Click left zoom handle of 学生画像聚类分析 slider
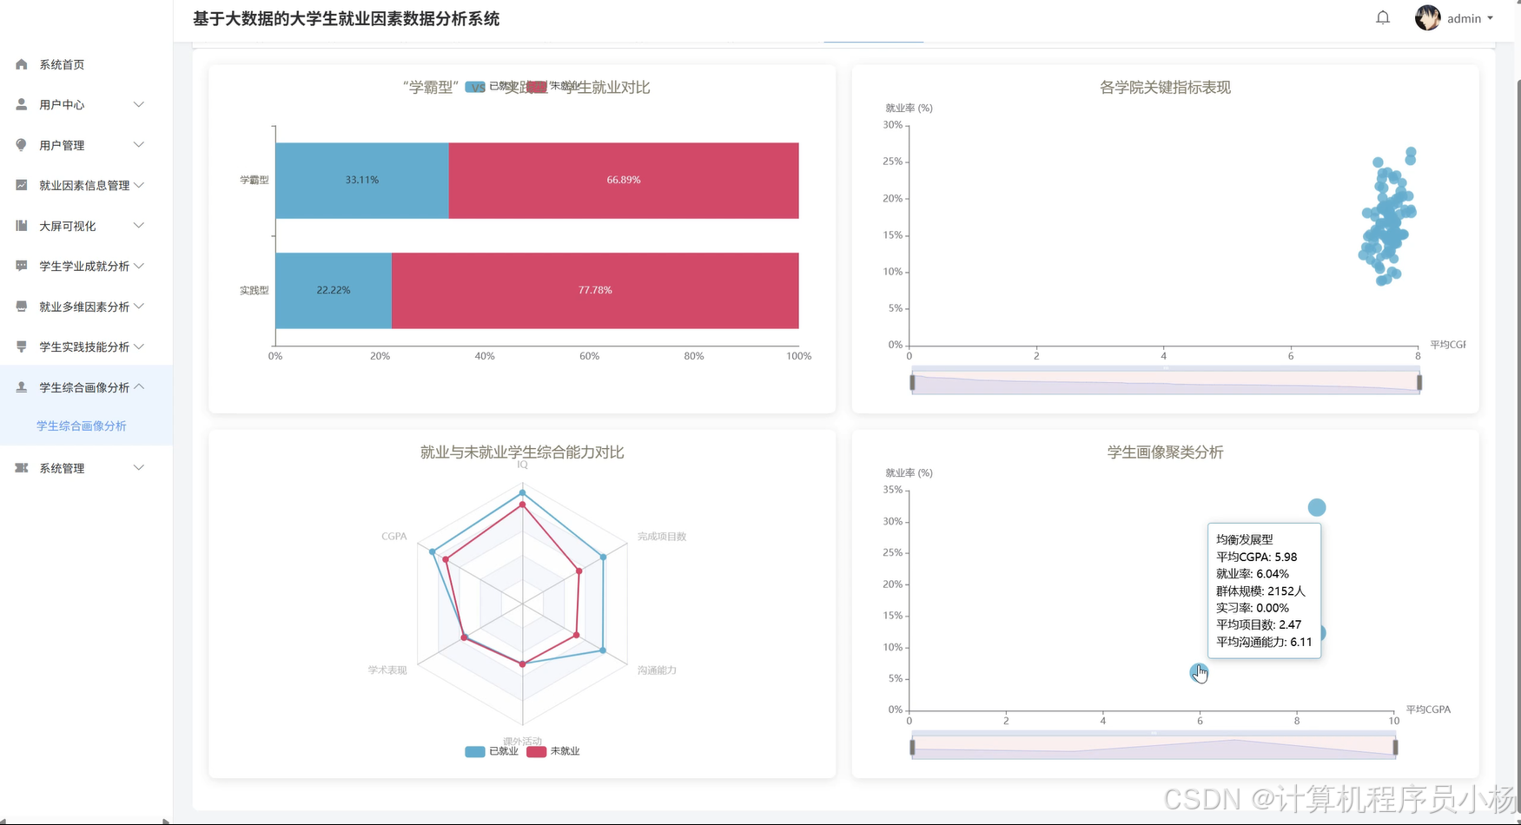The width and height of the screenshot is (1521, 825). 912,747
